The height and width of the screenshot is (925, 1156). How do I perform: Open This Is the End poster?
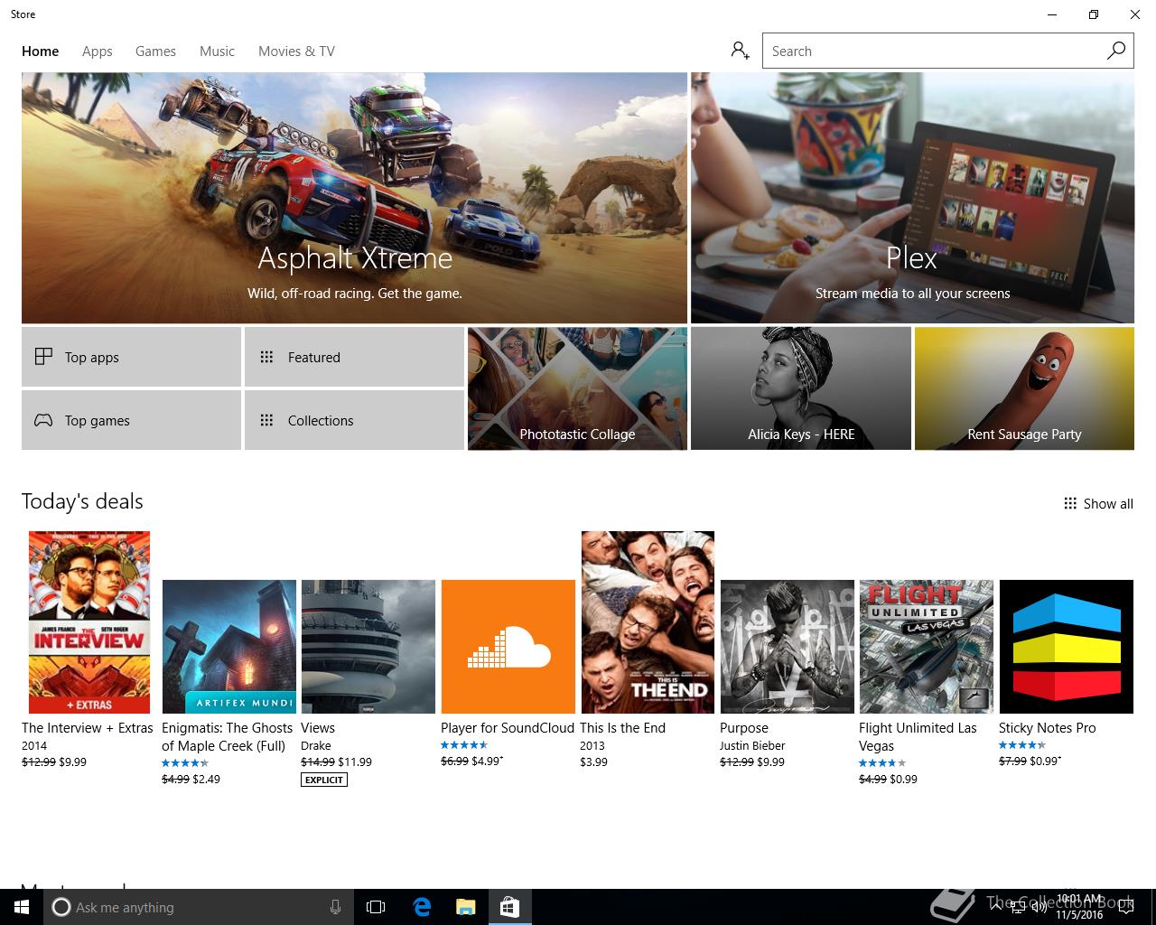pos(648,622)
